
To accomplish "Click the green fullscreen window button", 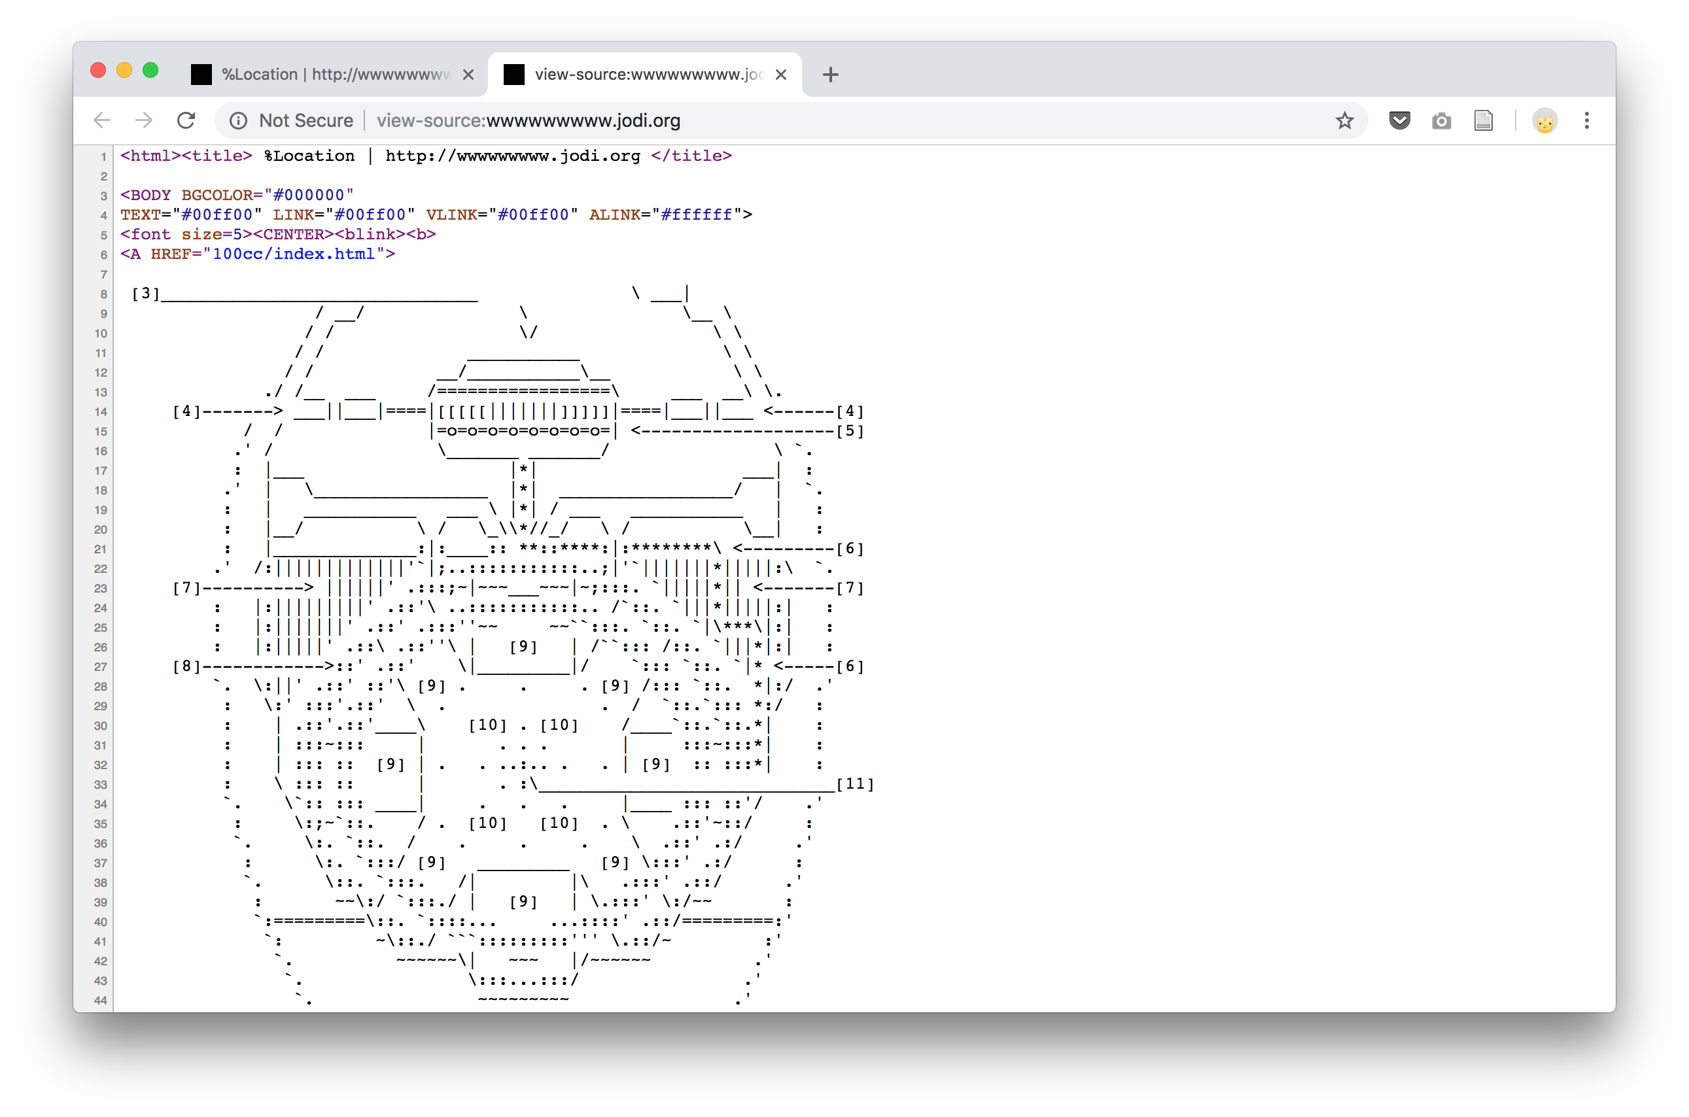I will [x=150, y=70].
